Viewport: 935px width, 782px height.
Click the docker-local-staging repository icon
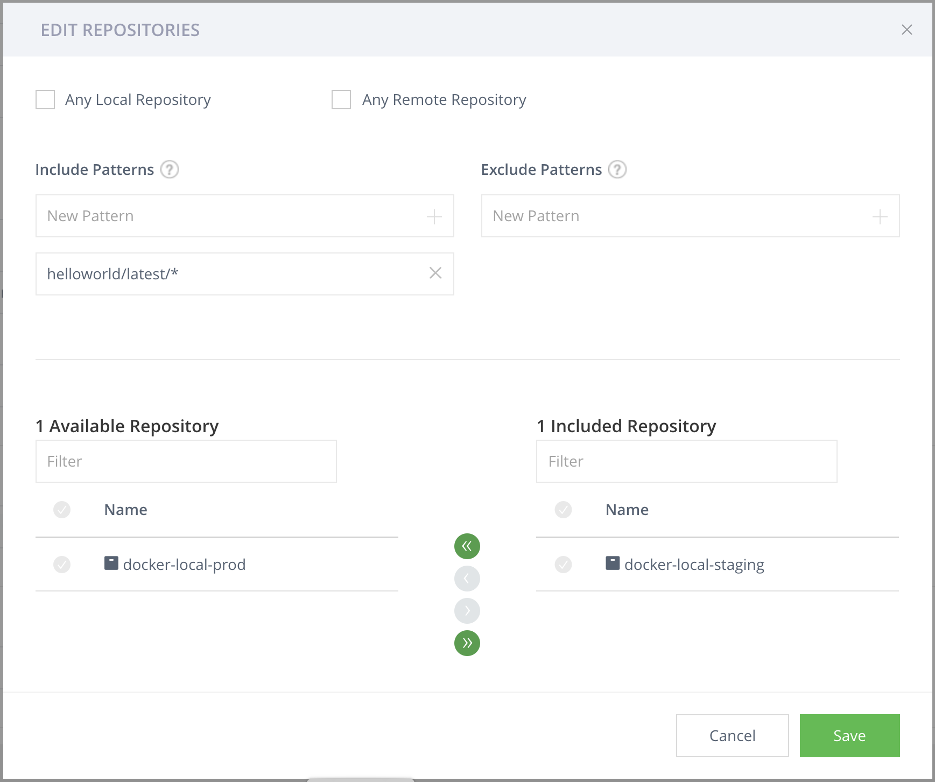pyautogui.click(x=612, y=563)
